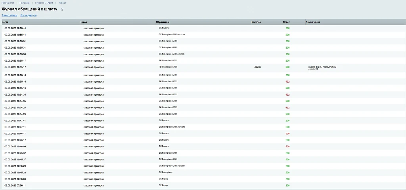Click the 422 response at 10:54:26
The image size is (406, 190).
pos(287,107)
